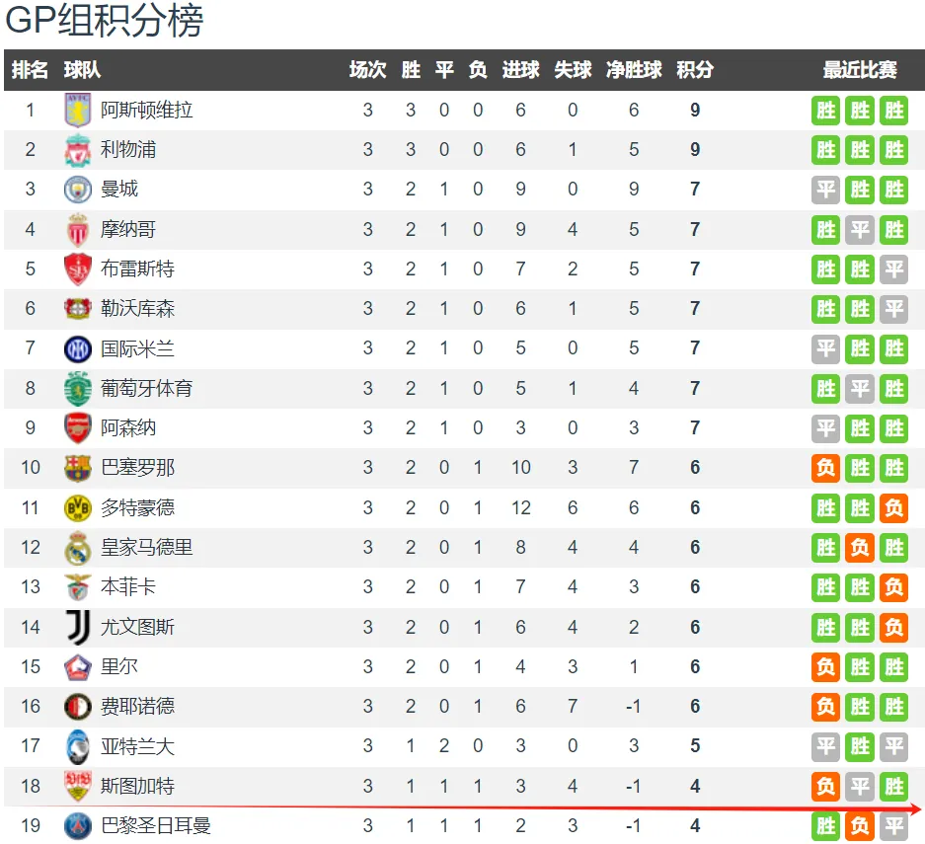Click Real Madrid's orange 负 result badge

tap(860, 548)
